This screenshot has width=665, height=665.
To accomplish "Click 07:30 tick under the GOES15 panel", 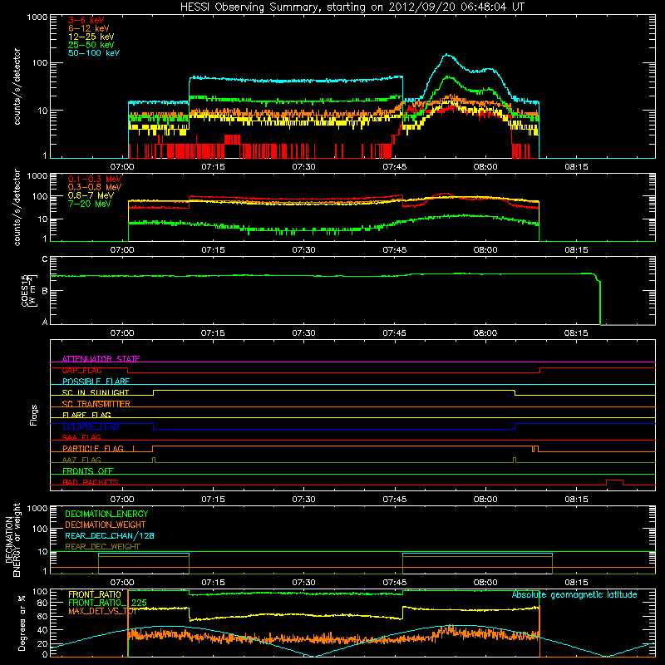I will pos(303,333).
